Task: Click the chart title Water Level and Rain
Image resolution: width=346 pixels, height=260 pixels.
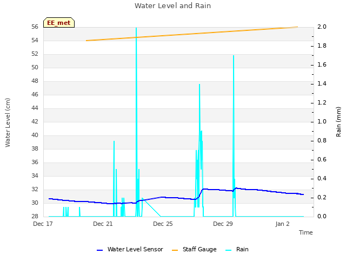Action: click(x=172, y=6)
